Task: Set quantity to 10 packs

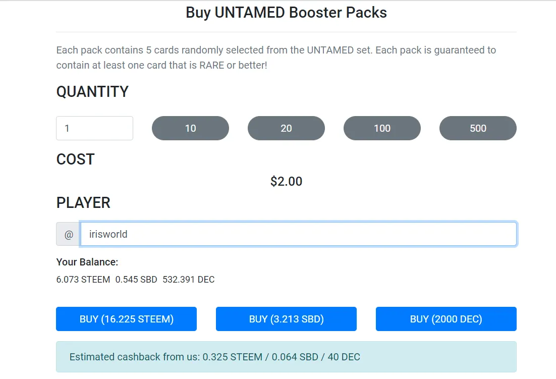Action: click(190, 128)
